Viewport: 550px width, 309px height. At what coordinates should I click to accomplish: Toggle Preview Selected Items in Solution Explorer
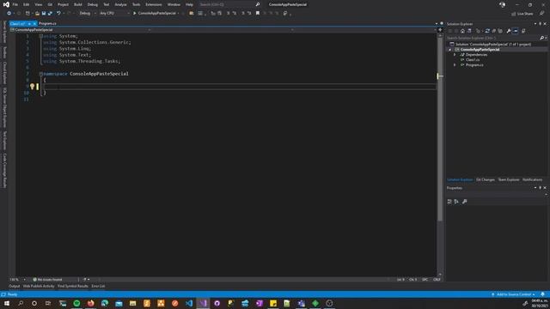[516, 31]
